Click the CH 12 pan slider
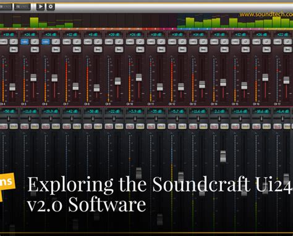Viewport: 293px width, 236px height. (177, 118)
